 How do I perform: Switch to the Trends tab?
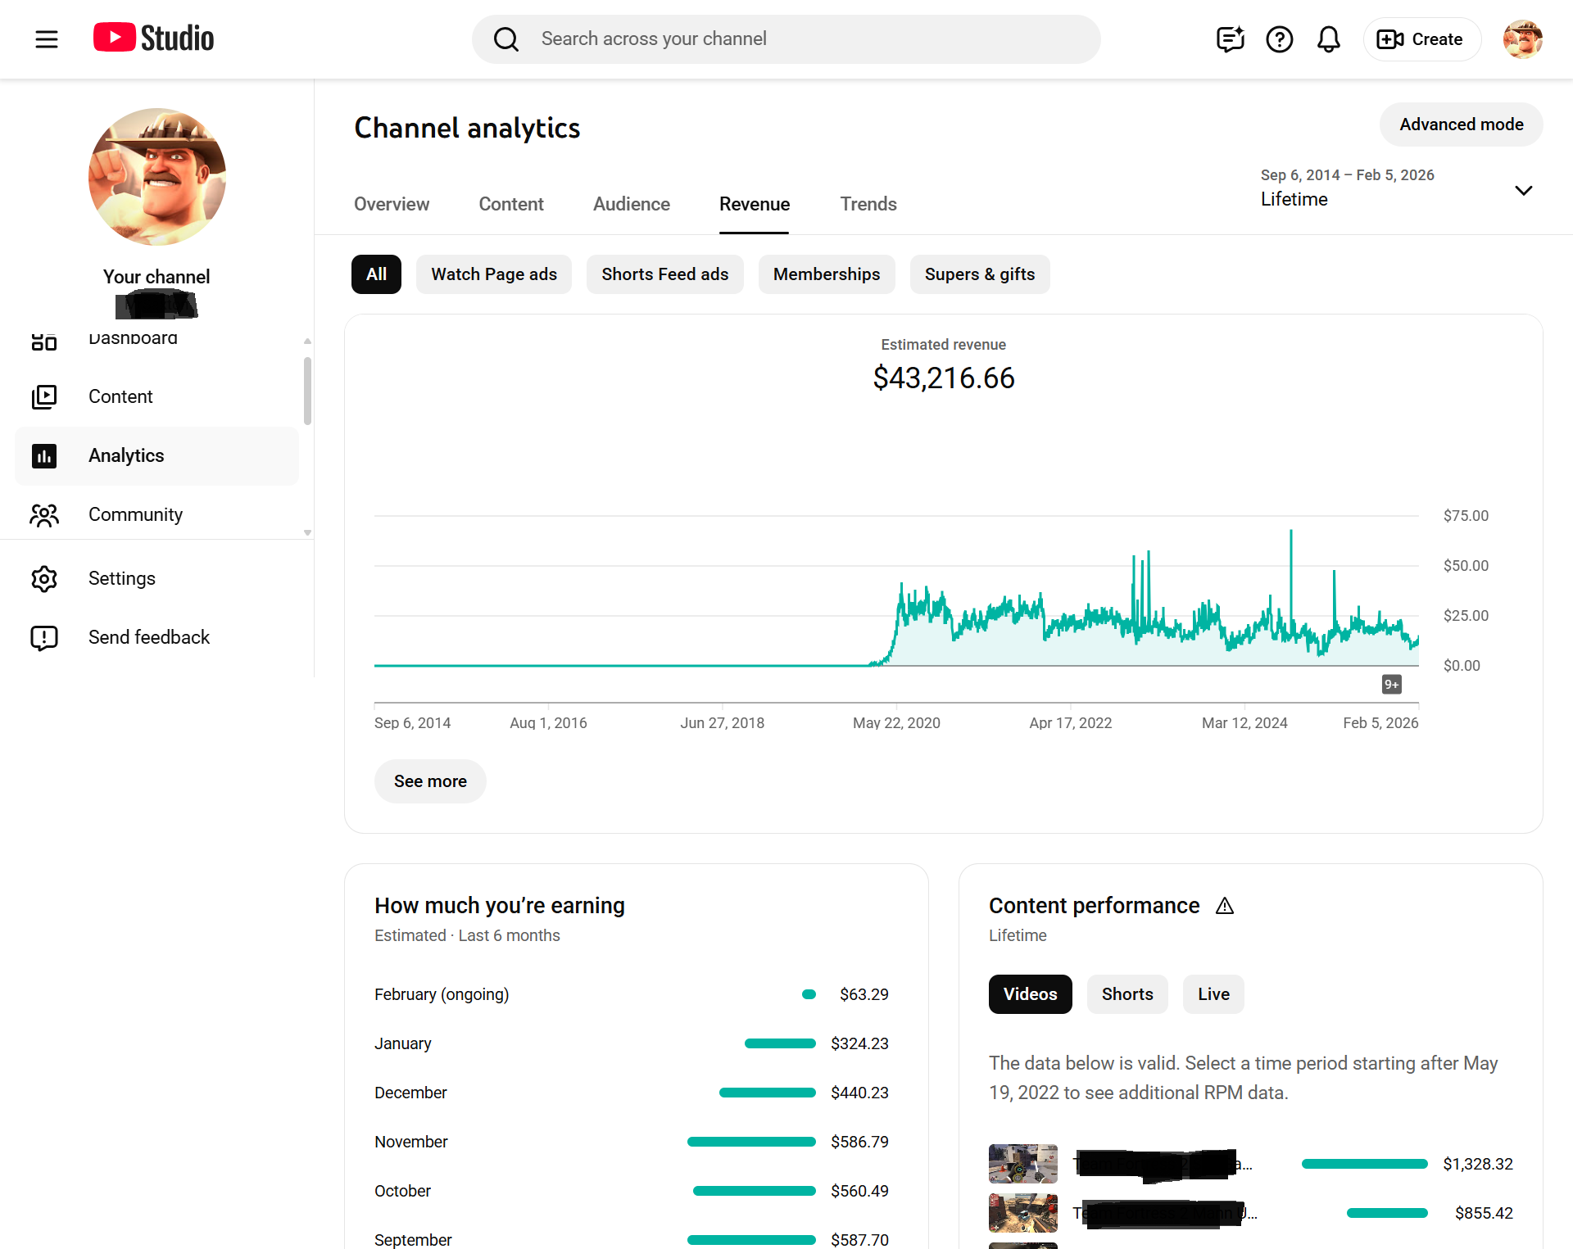click(x=868, y=204)
